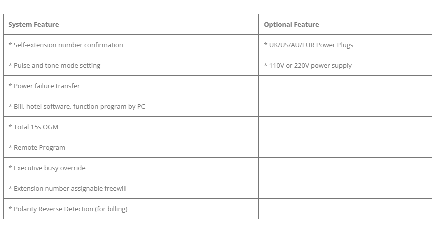439x225 pixels.
Task: Select the empty cell beside Executive busy override
Action: pos(345,168)
